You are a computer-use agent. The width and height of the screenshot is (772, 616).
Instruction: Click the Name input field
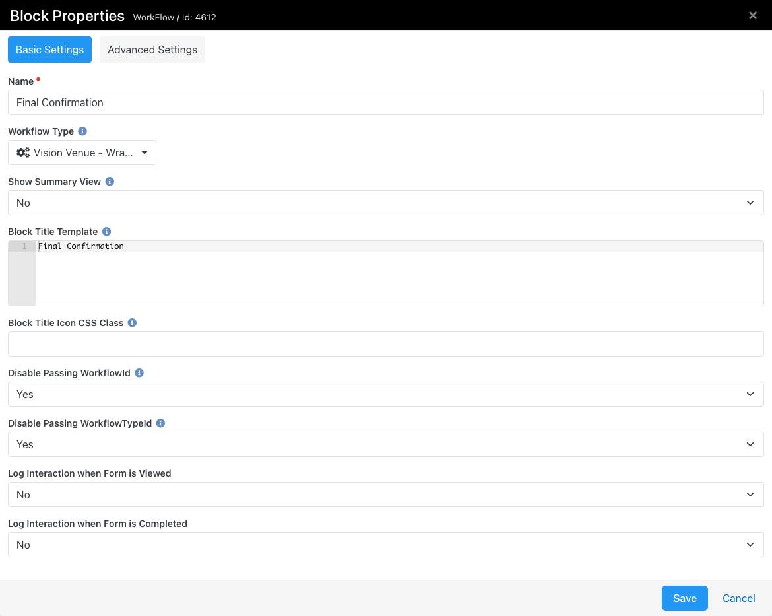386,102
